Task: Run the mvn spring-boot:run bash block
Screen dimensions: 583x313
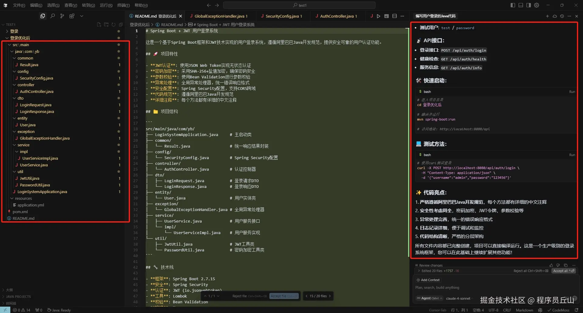Action: [x=572, y=92]
